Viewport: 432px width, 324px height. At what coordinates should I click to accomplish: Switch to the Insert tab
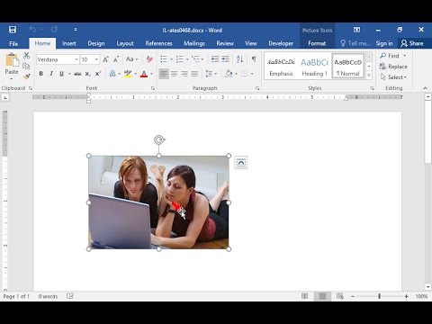point(69,43)
